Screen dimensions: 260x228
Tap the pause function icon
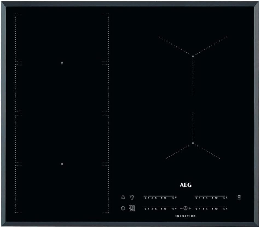click(123, 208)
